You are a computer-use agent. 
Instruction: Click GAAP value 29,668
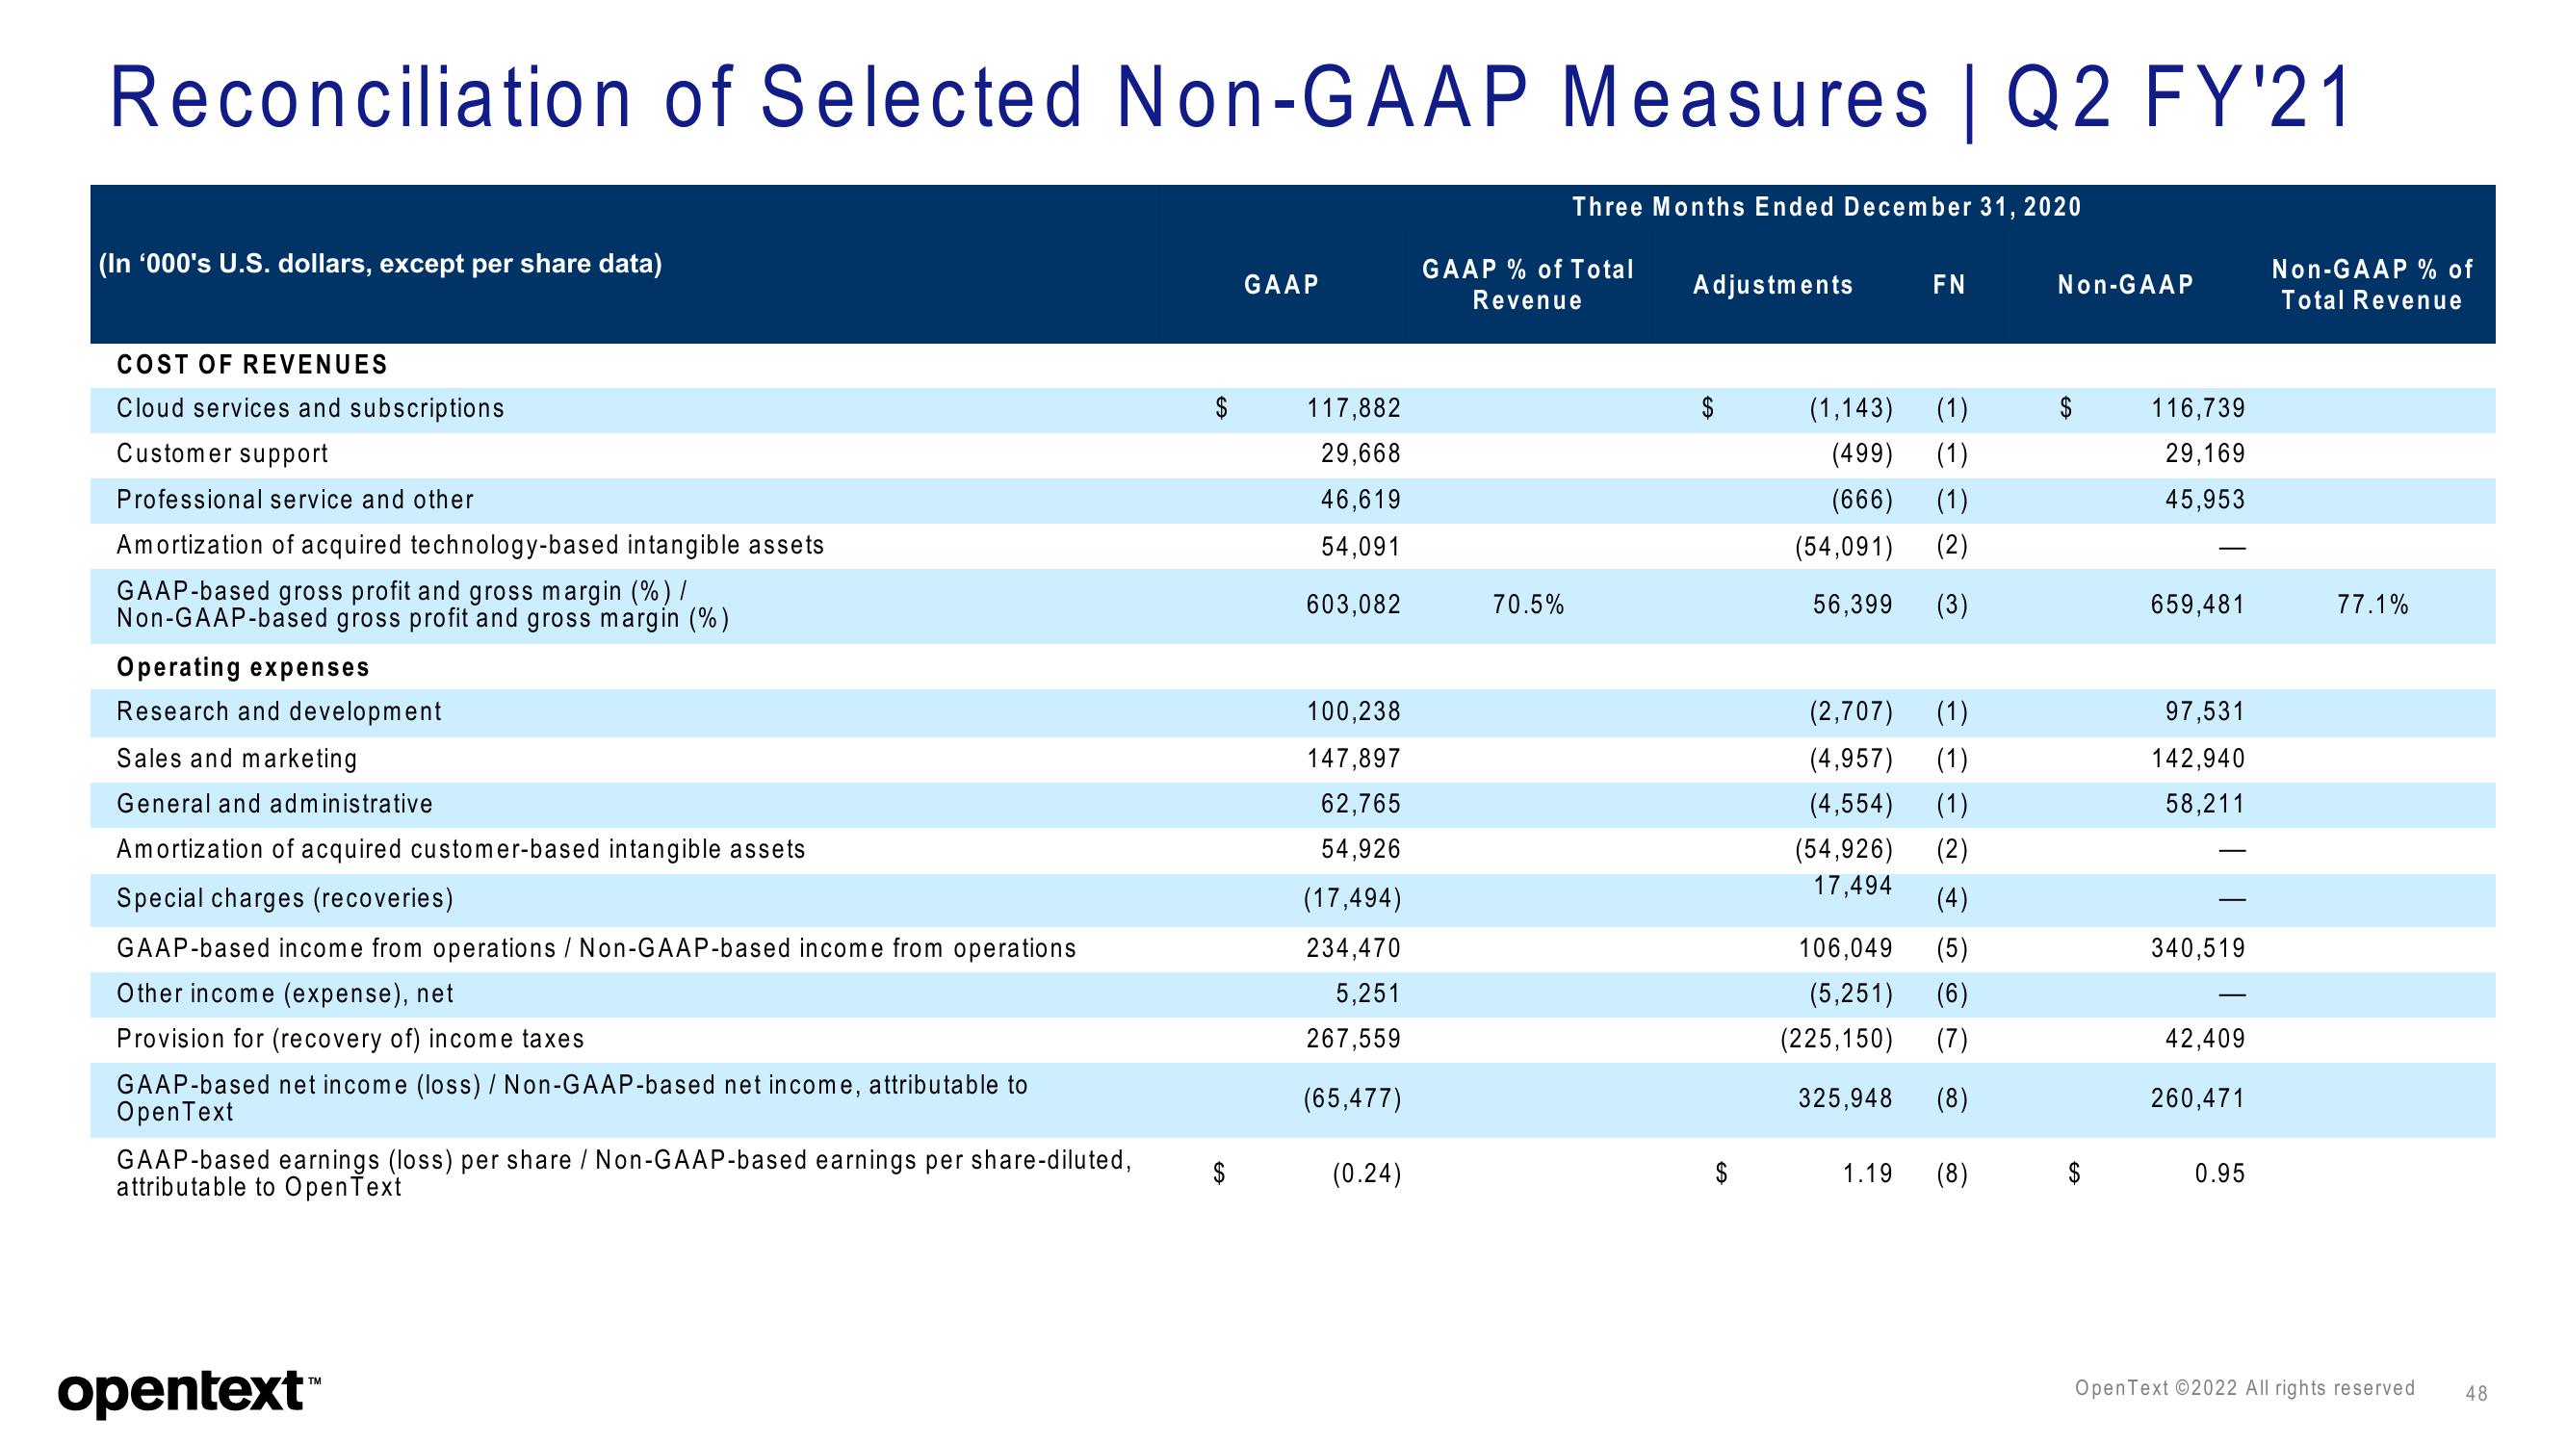[1361, 453]
